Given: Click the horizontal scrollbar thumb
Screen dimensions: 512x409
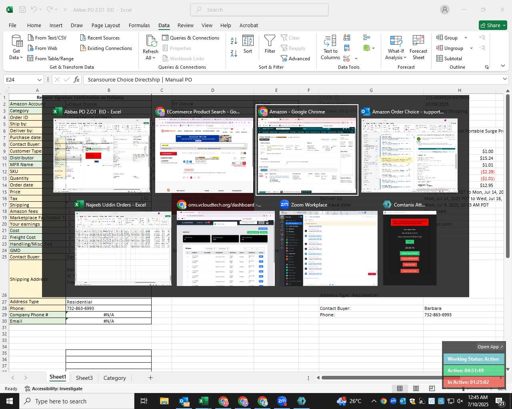Looking at the screenshot, I should [391, 377].
